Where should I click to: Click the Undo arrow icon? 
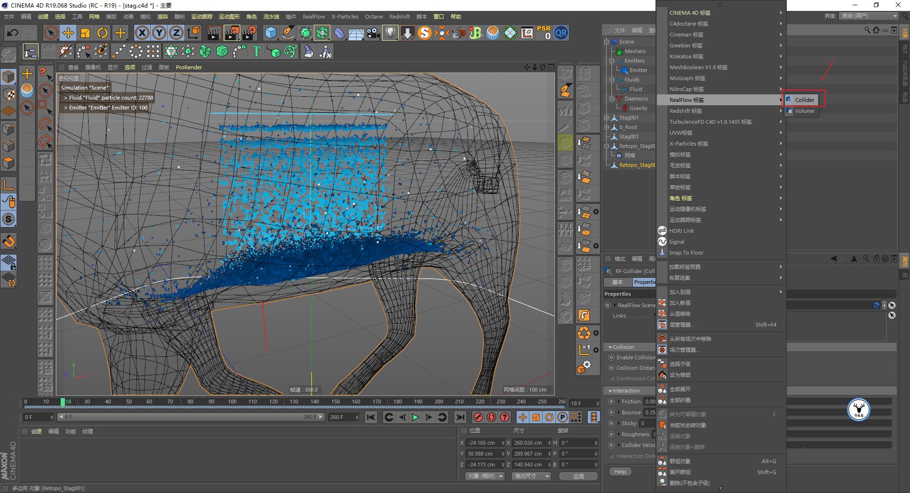(13, 33)
